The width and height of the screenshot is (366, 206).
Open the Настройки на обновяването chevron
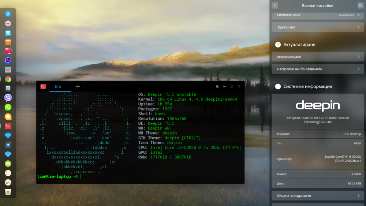point(359,69)
